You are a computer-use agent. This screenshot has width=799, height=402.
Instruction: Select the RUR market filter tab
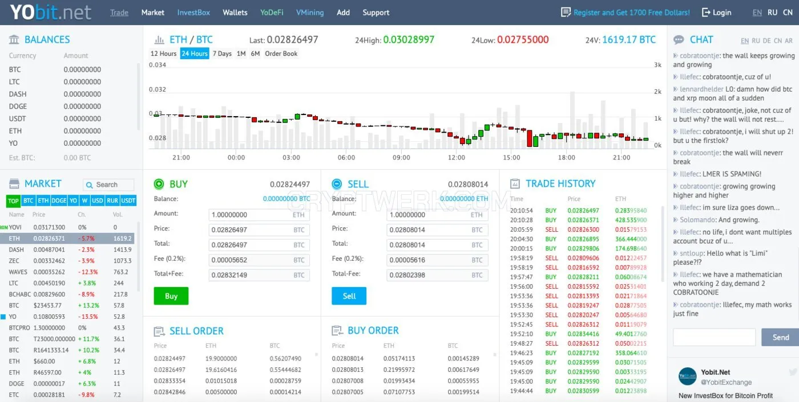click(x=112, y=201)
